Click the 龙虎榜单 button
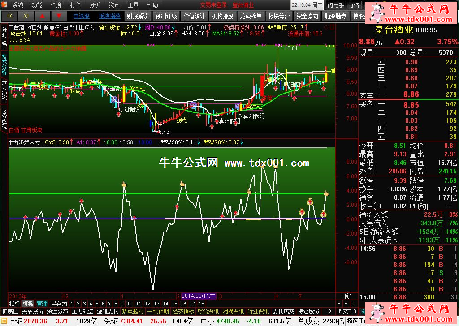 pos(251,16)
